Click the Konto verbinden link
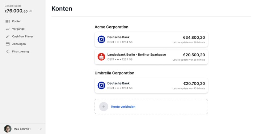The width and height of the screenshot is (257, 134). point(123,107)
